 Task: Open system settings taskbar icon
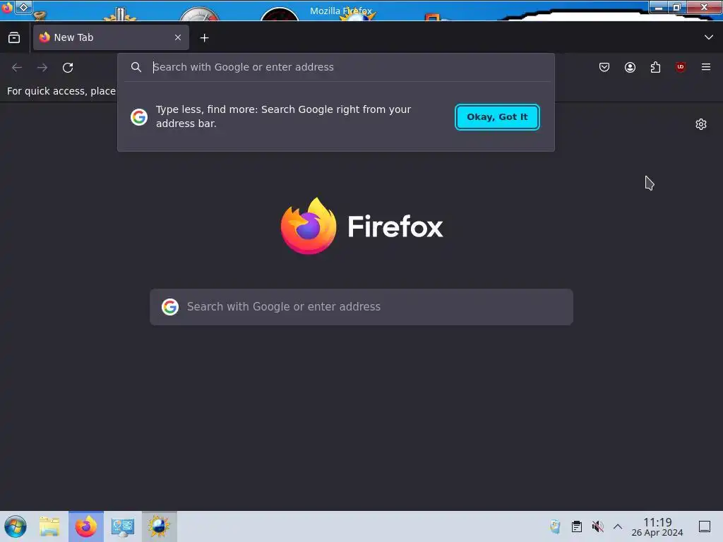[123, 526]
